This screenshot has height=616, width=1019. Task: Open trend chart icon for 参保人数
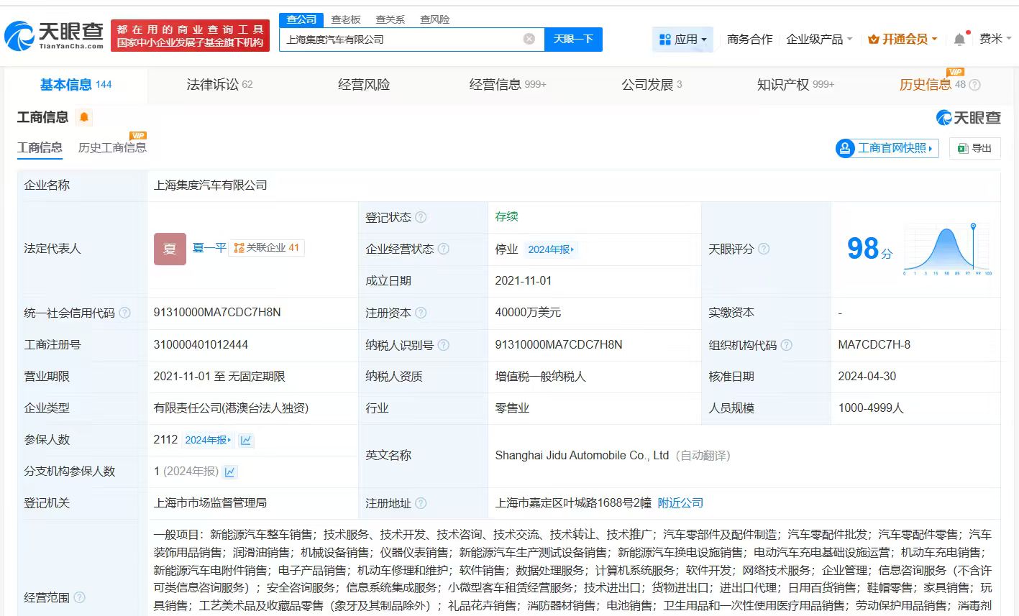246,440
